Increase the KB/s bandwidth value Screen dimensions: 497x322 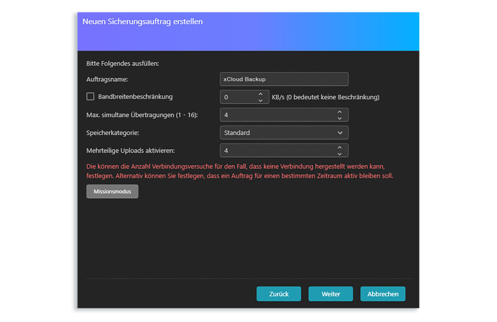point(261,94)
